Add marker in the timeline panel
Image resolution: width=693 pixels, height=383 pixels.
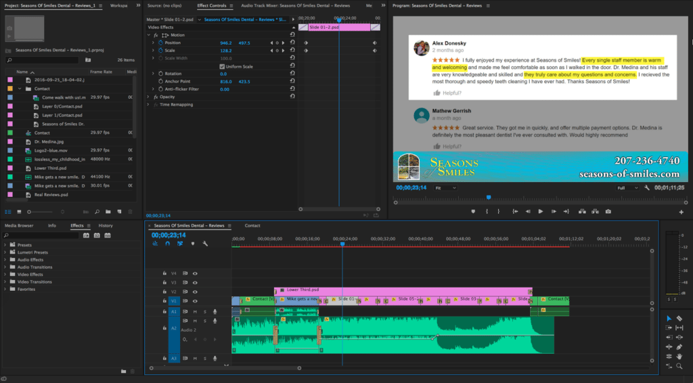tap(193, 244)
